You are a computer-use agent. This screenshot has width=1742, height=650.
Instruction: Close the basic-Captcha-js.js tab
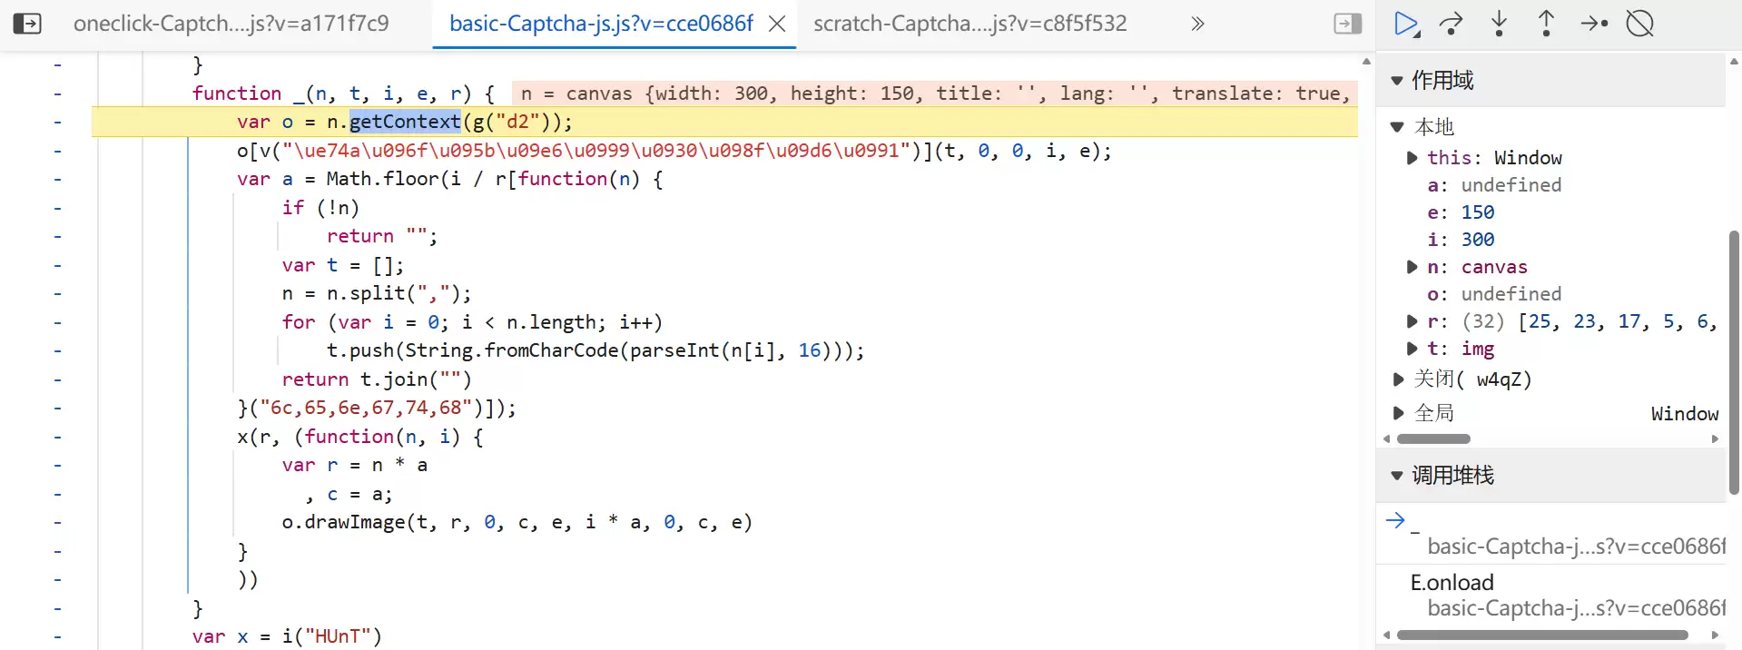pyautogui.click(x=777, y=25)
